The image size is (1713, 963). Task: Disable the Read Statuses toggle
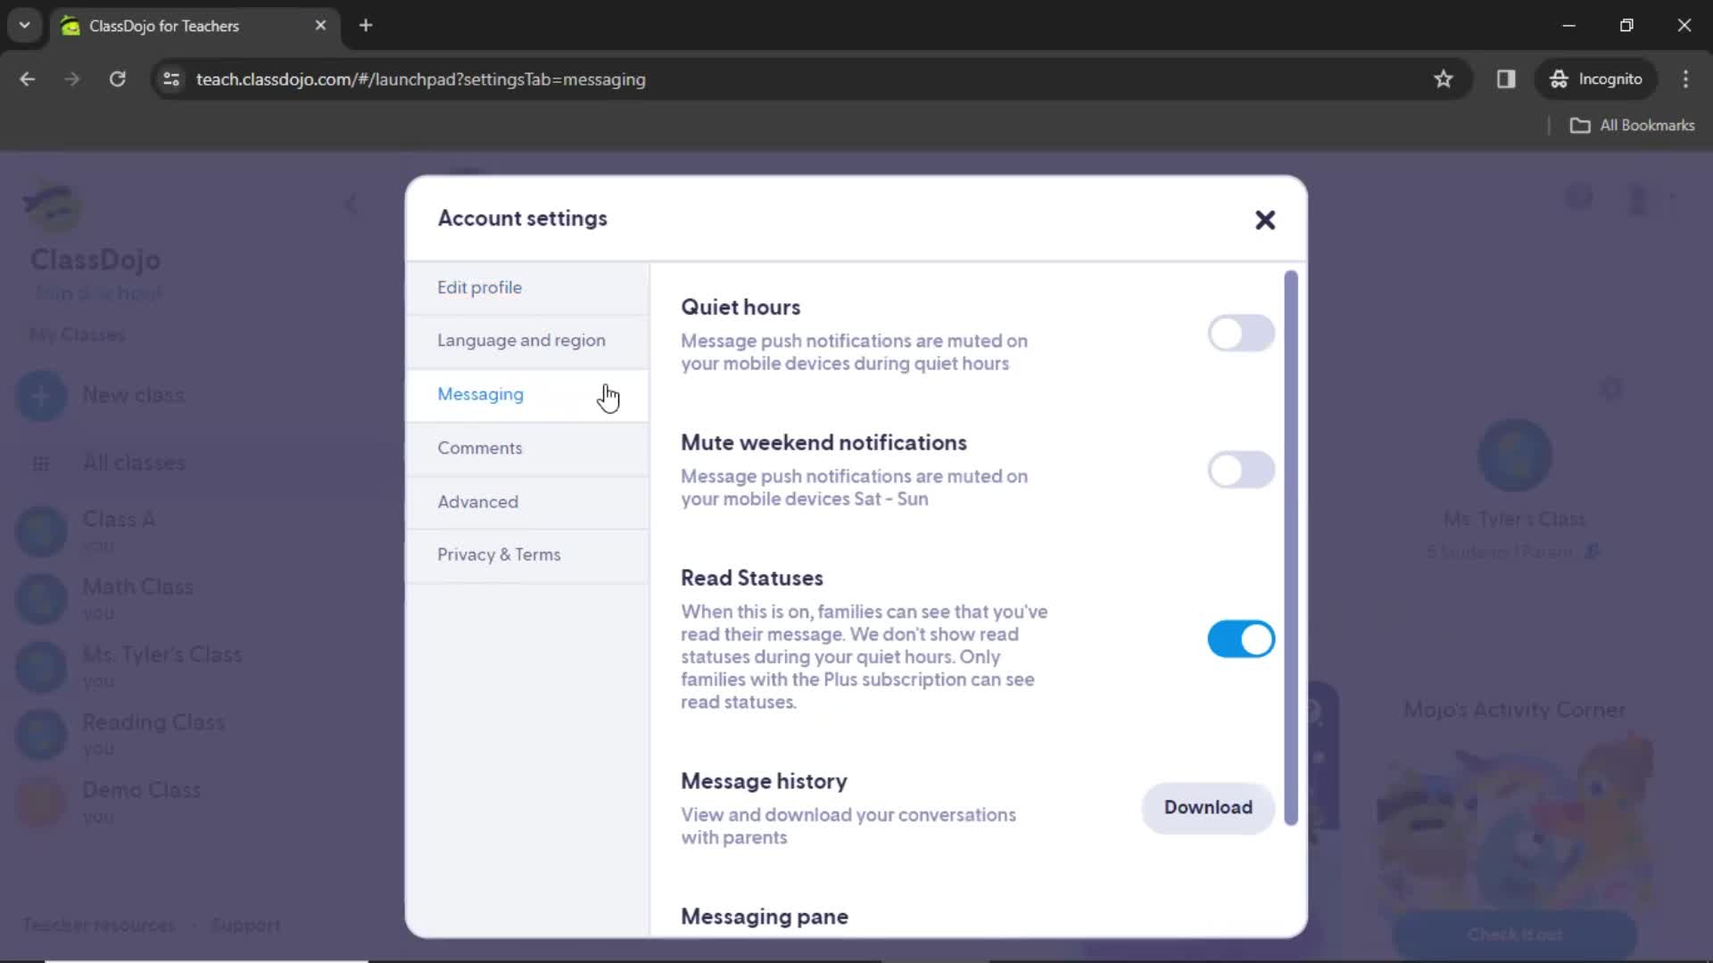point(1241,638)
